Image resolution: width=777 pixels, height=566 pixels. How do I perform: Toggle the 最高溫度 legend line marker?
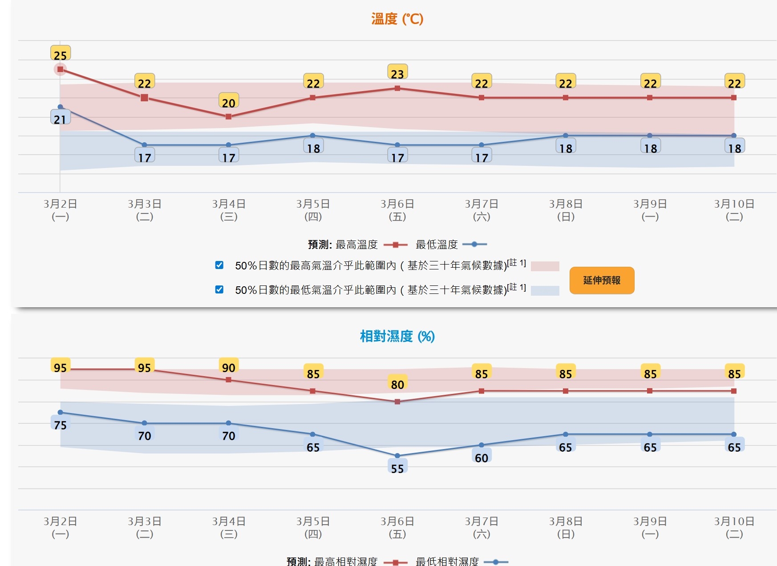(395, 245)
